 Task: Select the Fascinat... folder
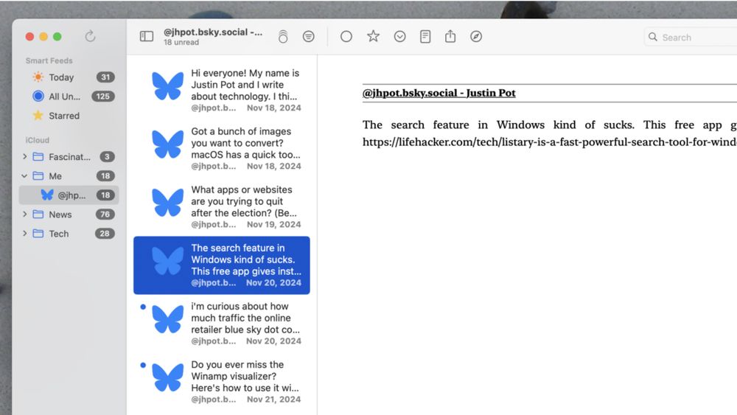pyautogui.click(x=69, y=156)
